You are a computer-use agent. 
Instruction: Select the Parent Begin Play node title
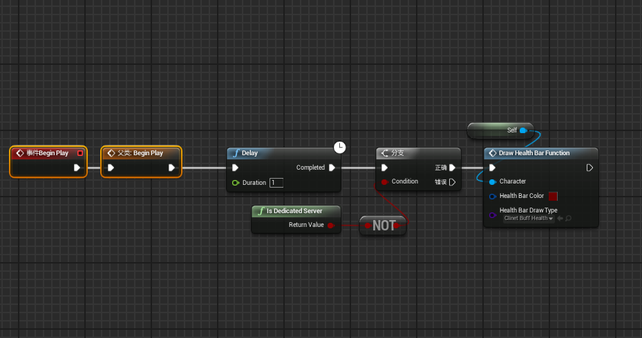[140, 153]
